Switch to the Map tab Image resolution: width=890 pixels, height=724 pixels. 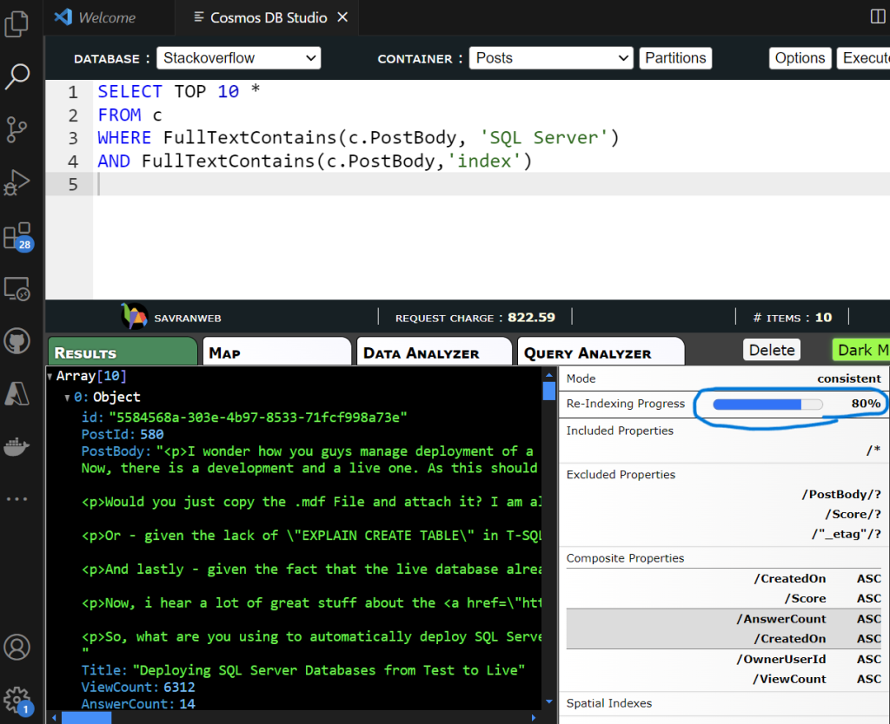pos(277,352)
